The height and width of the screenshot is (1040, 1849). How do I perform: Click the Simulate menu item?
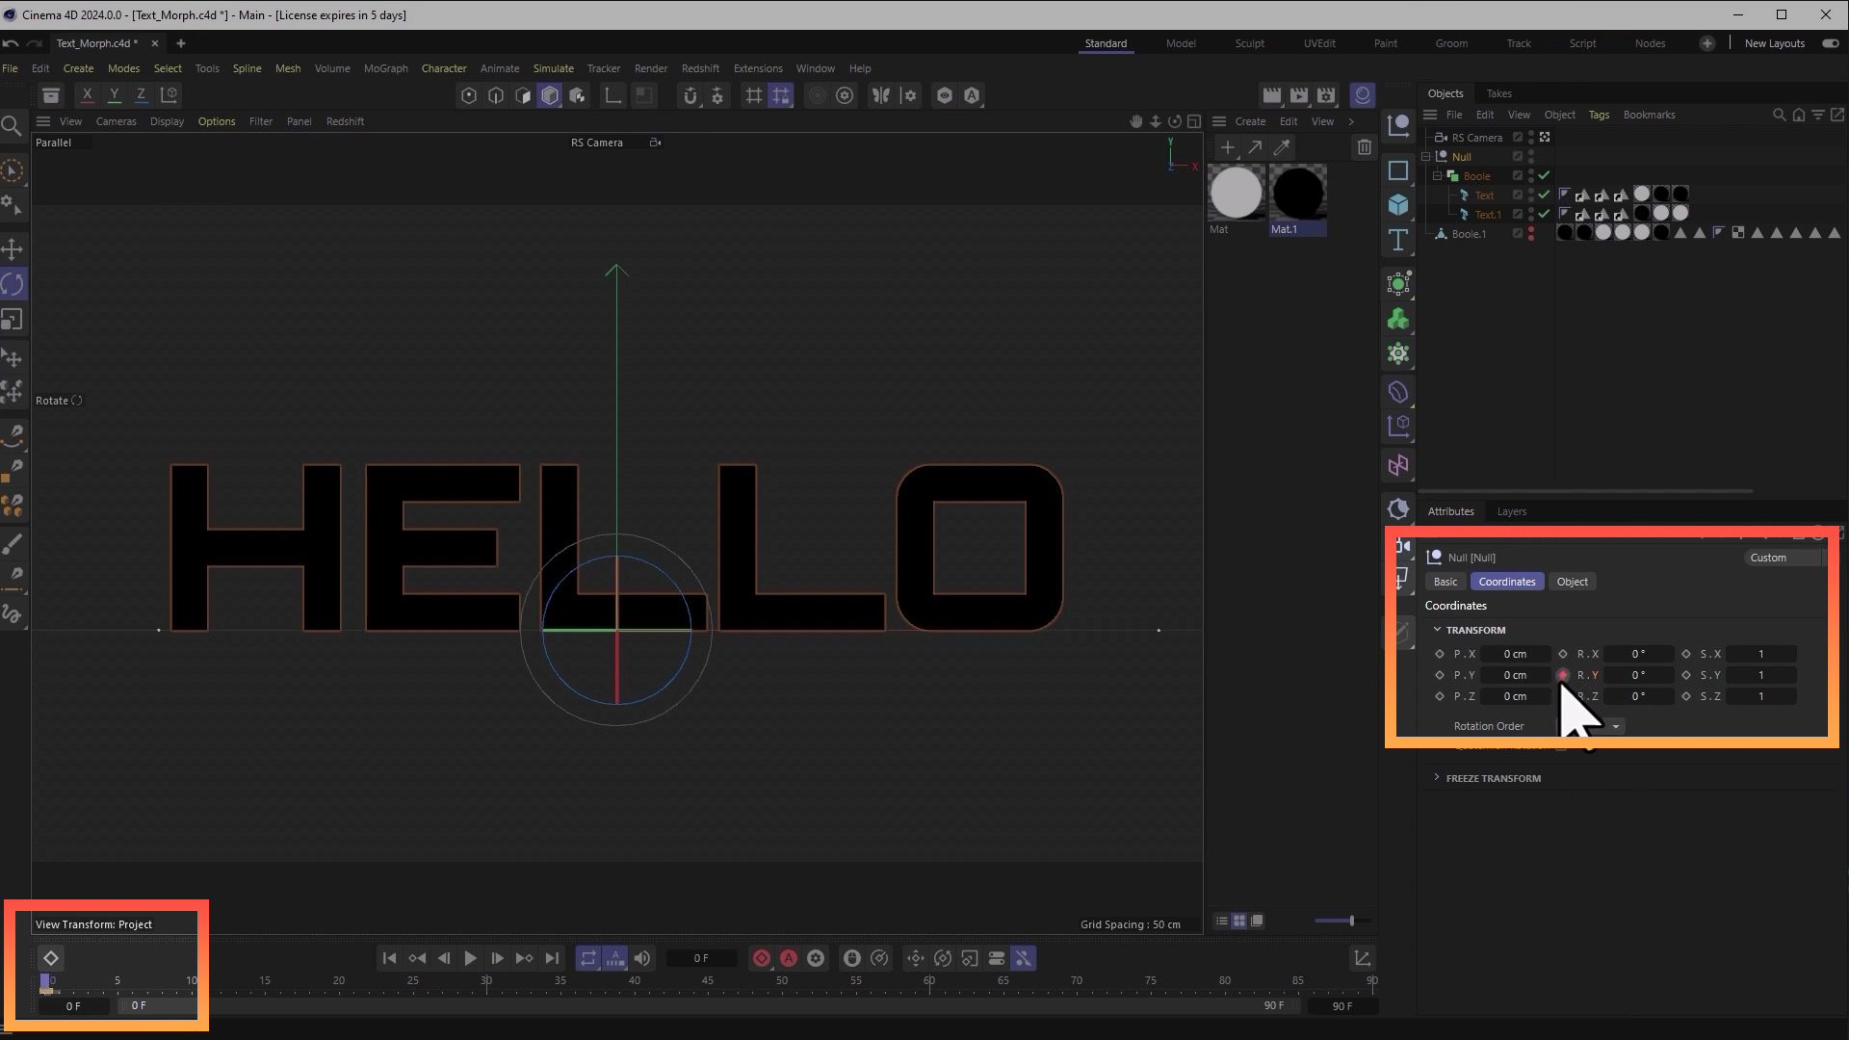tap(553, 67)
